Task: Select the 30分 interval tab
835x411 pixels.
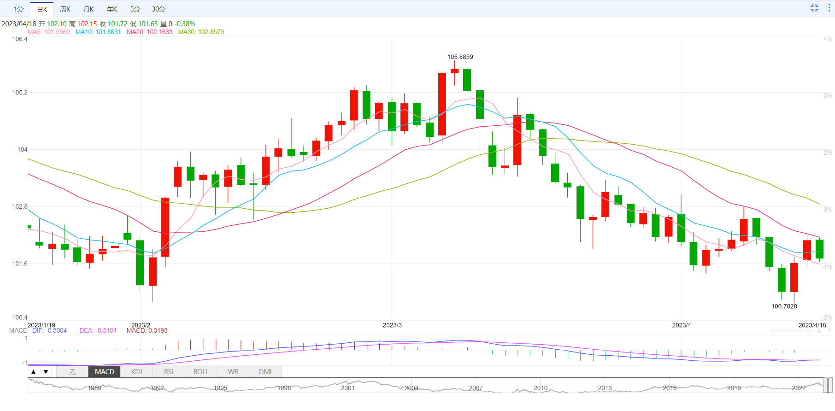Action: pos(159,9)
